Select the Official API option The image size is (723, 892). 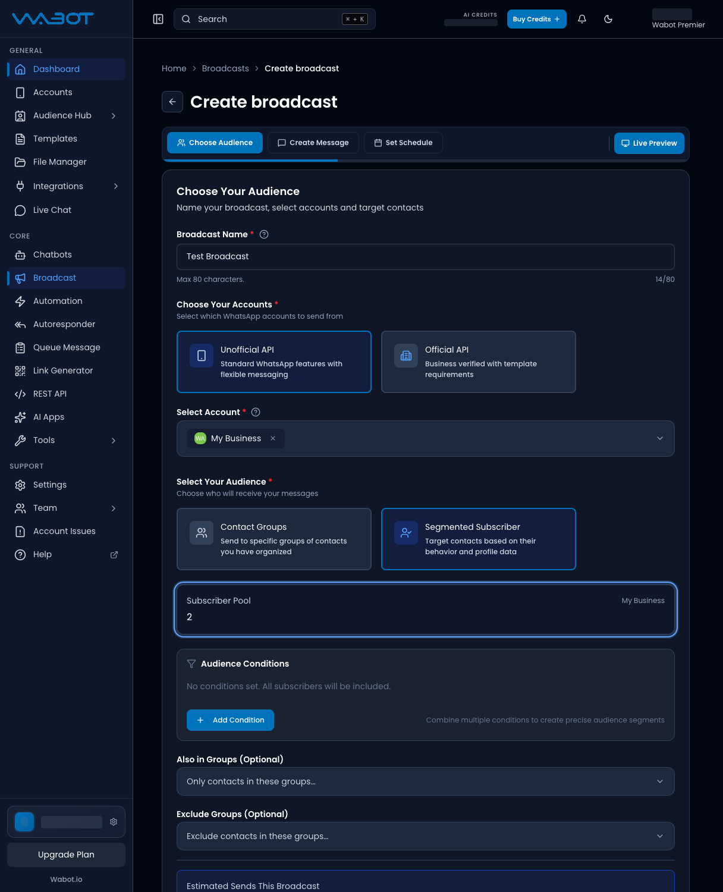coord(479,362)
